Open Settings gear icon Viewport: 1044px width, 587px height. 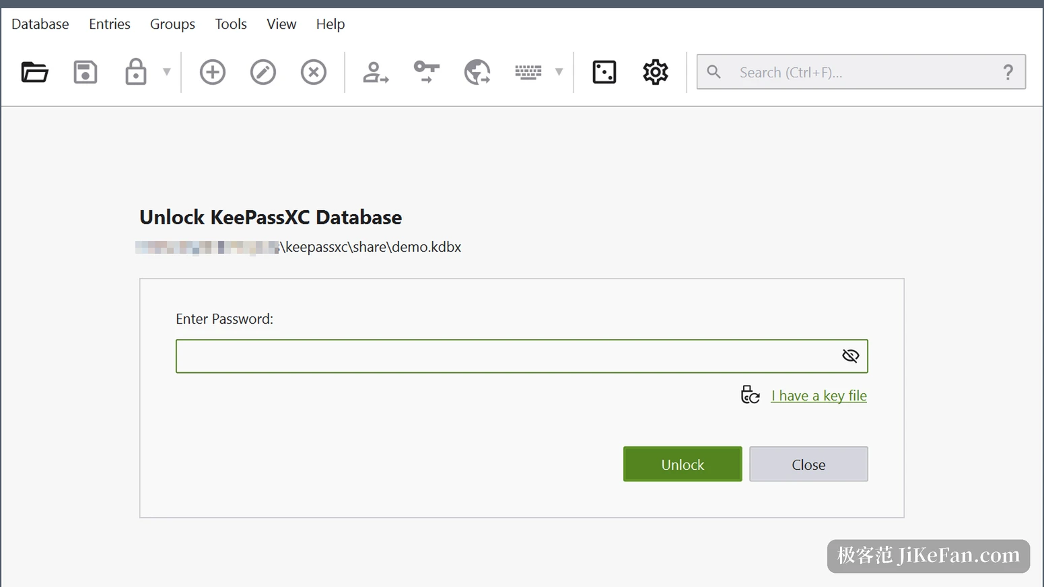tap(656, 72)
